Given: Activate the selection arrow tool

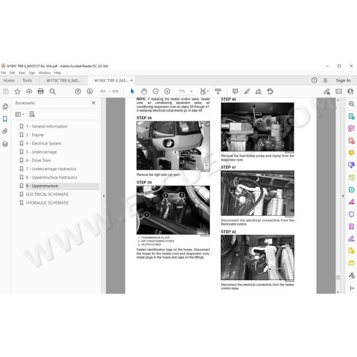Looking at the screenshot, I should [132, 91].
